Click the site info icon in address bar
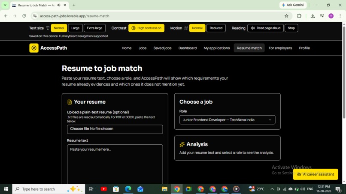This screenshot has height=194, width=346. pos(35,16)
